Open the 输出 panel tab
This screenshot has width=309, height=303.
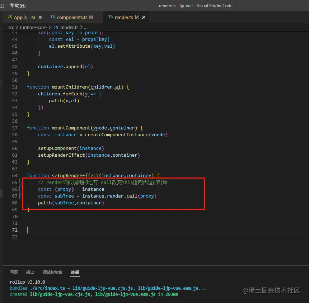coord(30,272)
